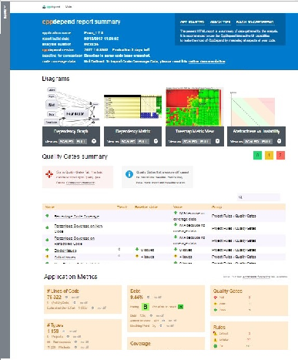This screenshot has width=298, height=360.
Task: Click the Quality Gates search field
Action: pos(259,197)
